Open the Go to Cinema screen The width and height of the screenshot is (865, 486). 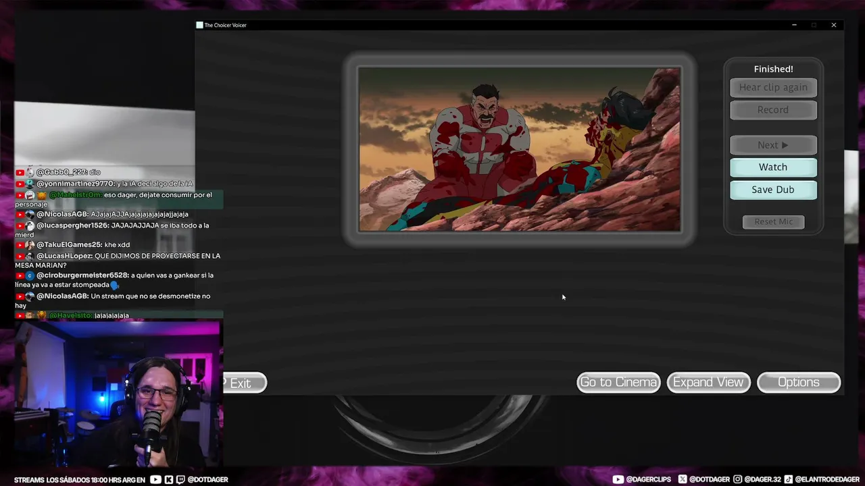point(618,382)
